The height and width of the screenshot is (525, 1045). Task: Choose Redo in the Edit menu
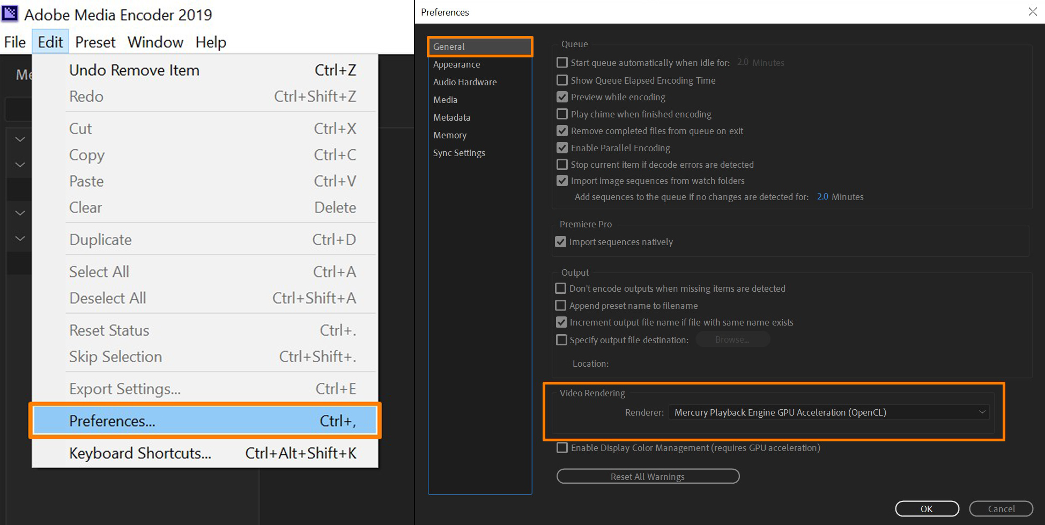pyautogui.click(x=205, y=97)
